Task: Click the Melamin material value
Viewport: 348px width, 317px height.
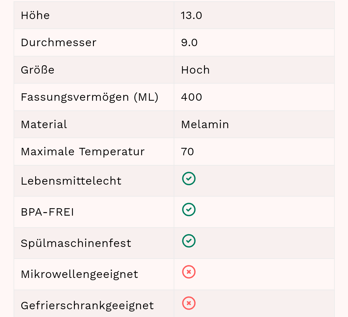Action: (205, 125)
